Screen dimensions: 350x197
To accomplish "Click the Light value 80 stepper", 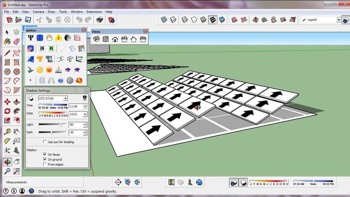I will pos(85,125).
